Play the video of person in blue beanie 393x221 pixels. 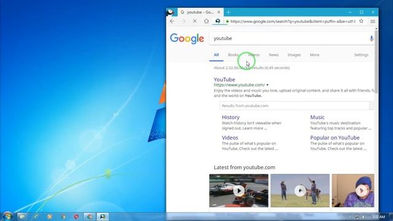pyautogui.click(x=353, y=191)
